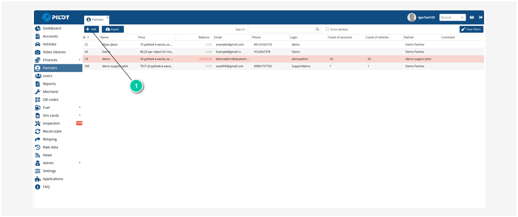Expand the Admin submenu
The width and height of the screenshot is (518, 217).
click(x=80, y=163)
